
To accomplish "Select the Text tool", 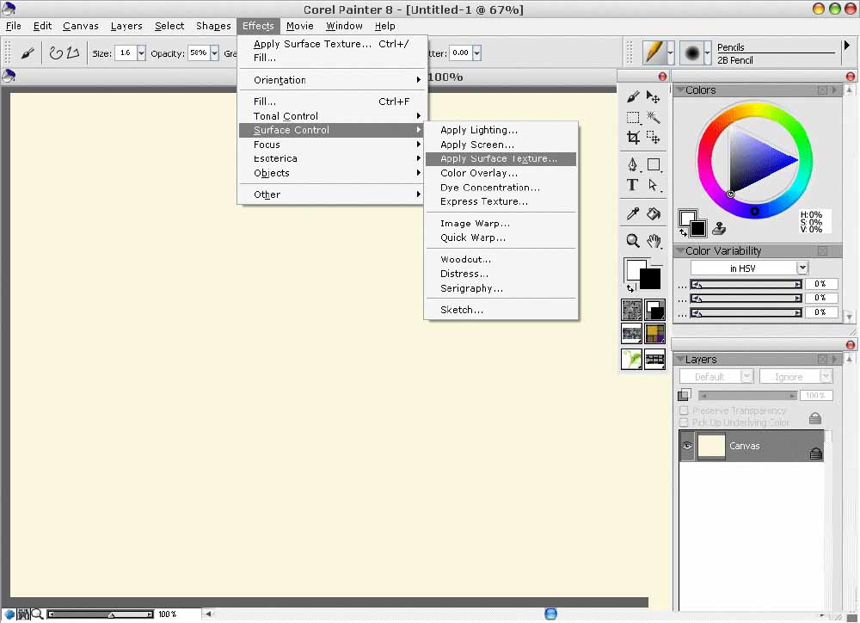I will click(632, 184).
